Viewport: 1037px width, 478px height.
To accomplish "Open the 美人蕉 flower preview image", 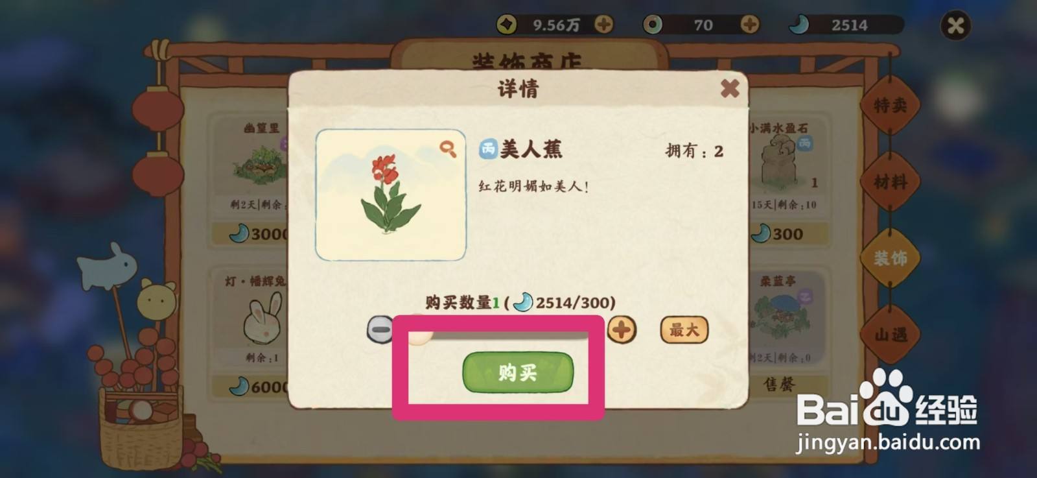I will [x=390, y=195].
